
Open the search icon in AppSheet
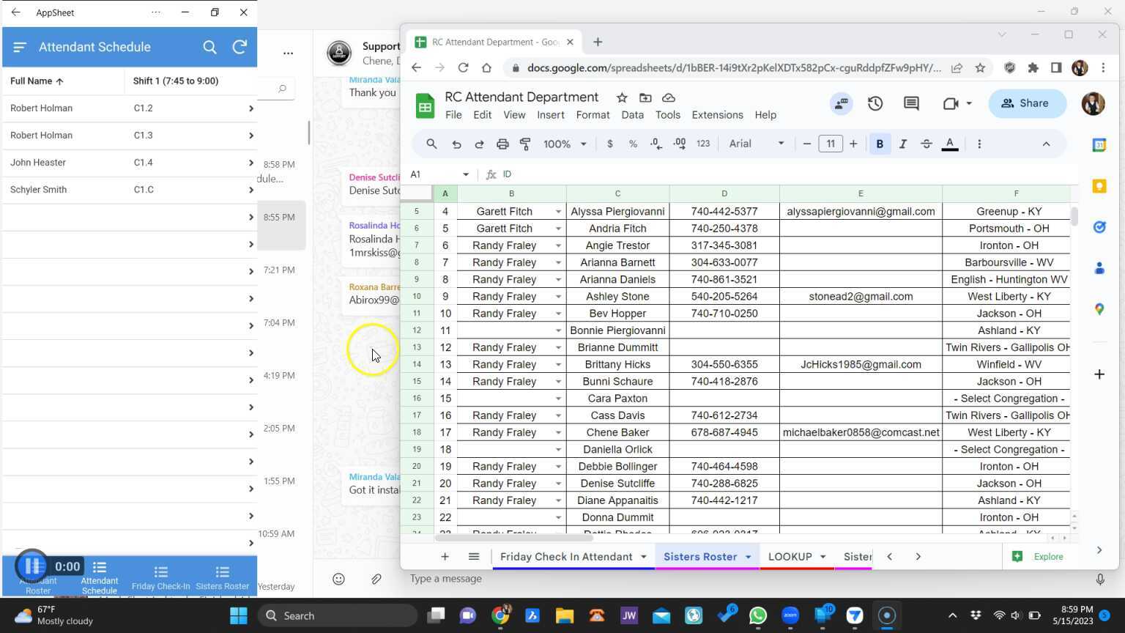(209, 46)
